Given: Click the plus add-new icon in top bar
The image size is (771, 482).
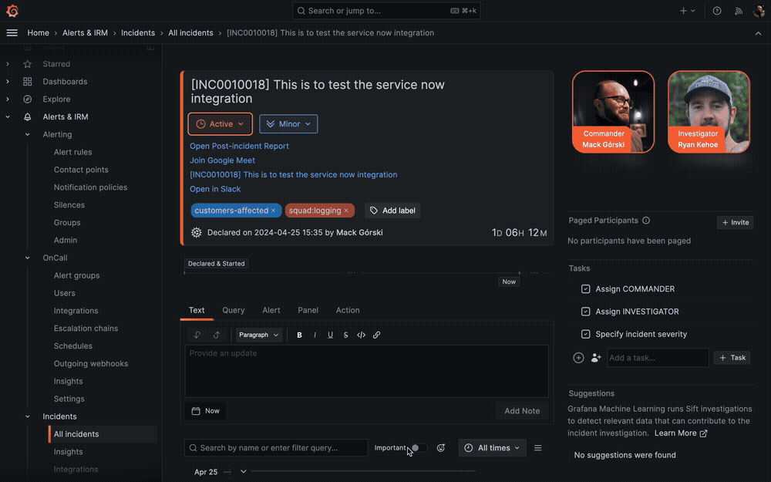Looking at the screenshot, I should (683, 11).
